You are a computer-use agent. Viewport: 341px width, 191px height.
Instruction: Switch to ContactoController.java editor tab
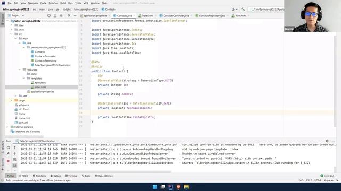tap(176, 15)
